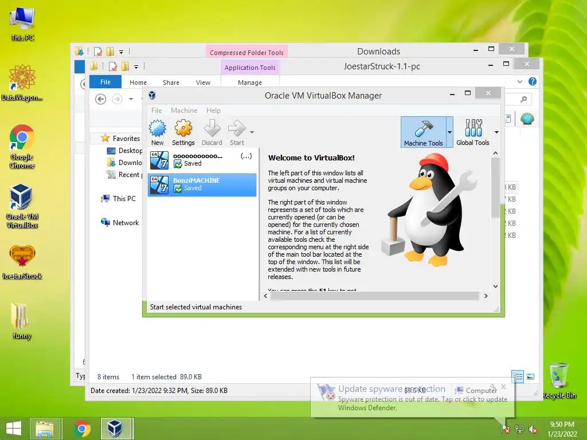The height and width of the screenshot is (440, 587).
Task: Open Oracle VM VirtualBox desktop shortcut
Action: coord(22,206)
